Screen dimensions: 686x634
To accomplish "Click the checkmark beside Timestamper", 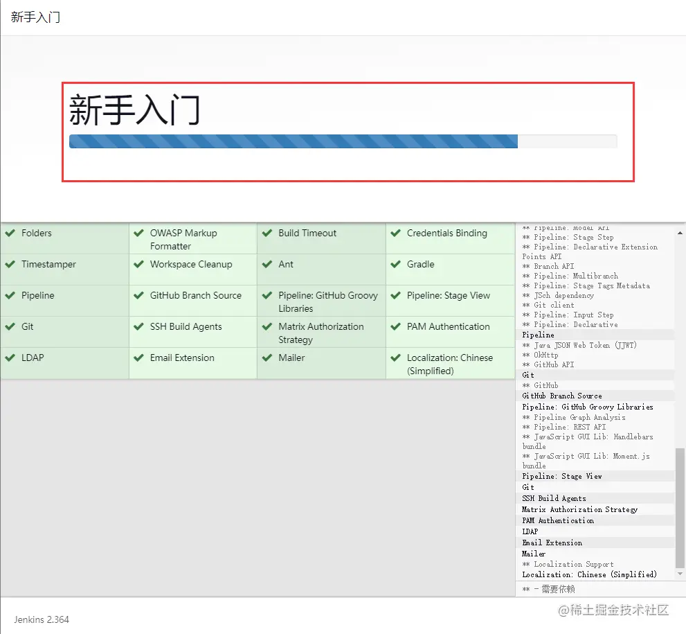I will (x=10, y=264).
